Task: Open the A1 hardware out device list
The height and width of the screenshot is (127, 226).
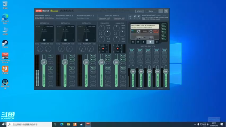Action: click(x=131, y=17)
